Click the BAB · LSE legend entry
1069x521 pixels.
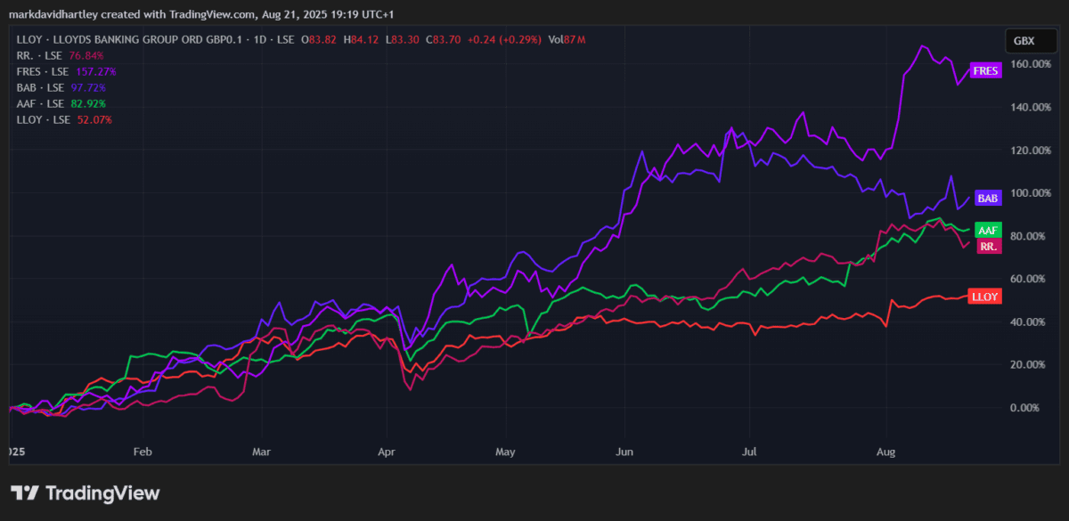(41, 87)
